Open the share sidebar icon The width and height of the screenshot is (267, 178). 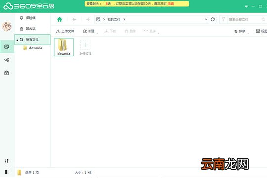tap(7, 60)
